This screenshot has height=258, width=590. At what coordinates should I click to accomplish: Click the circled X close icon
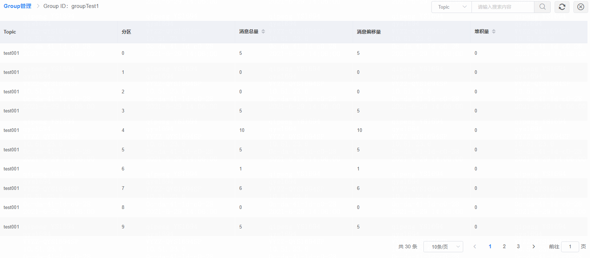click(x=581, y=7)
